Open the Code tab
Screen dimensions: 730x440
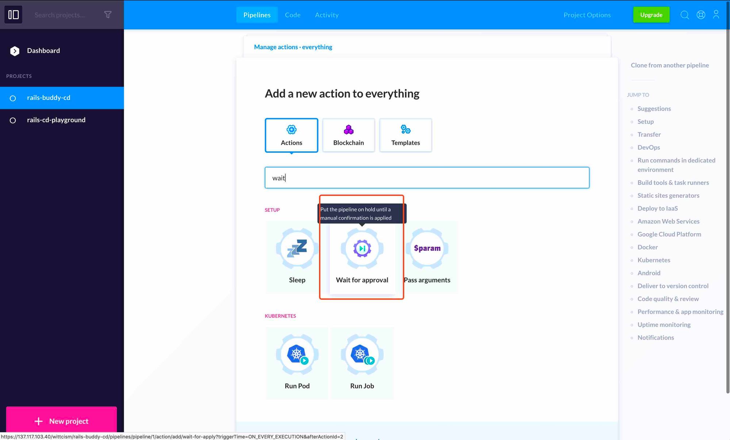coord(292,15)
